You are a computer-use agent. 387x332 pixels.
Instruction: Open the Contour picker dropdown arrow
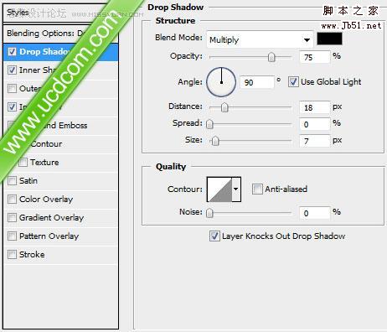coord(236,189)
